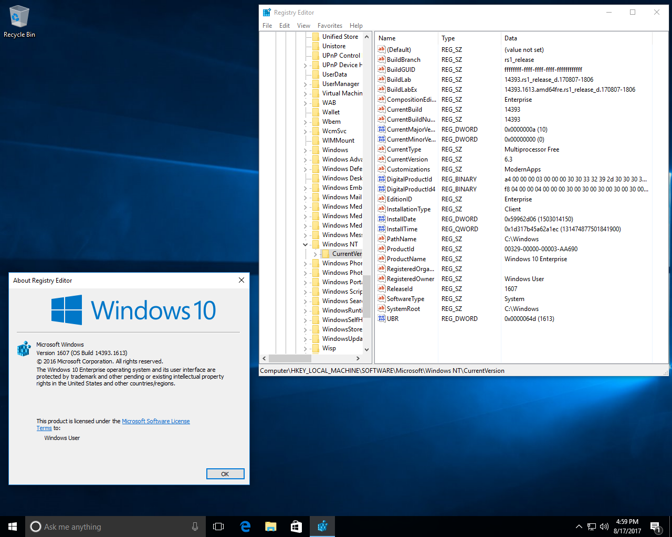This screenshot has height=537, width=672.
Task: Expand the WcmSvc tree key
Action: [x=305, y=131]
